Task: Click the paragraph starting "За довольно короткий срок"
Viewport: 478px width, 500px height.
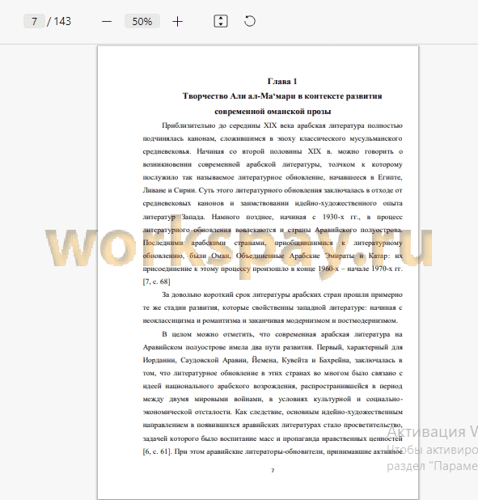Action: tap(273, 307)
